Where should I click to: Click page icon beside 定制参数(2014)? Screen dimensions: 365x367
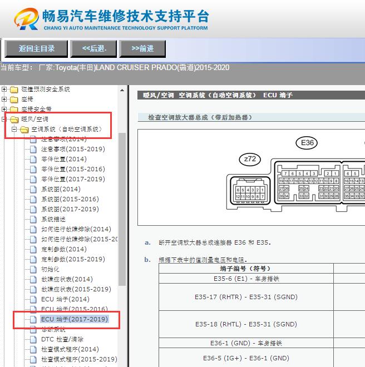(33, 249)
